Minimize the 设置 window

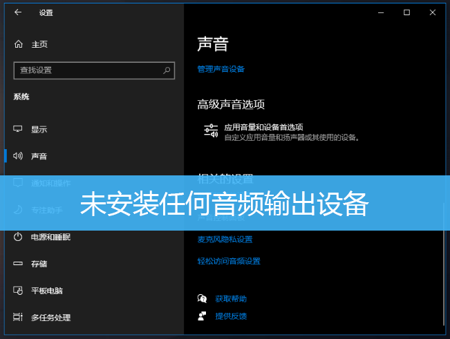[380, 12]
